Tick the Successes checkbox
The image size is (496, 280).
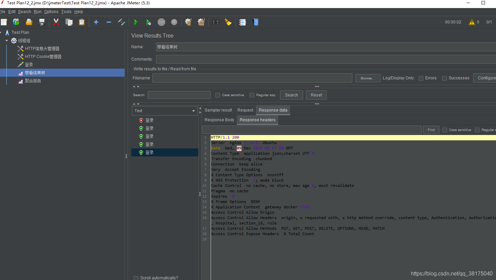click(x=444, y=78)
